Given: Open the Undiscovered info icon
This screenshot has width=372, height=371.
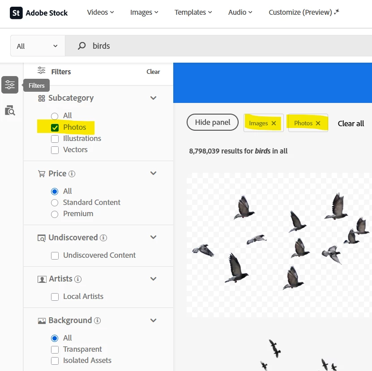Looking at the screenshot, I should click(103, 238).
